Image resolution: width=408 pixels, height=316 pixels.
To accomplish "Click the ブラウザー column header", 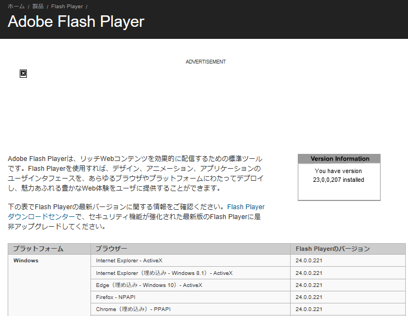I will (190, 249).
